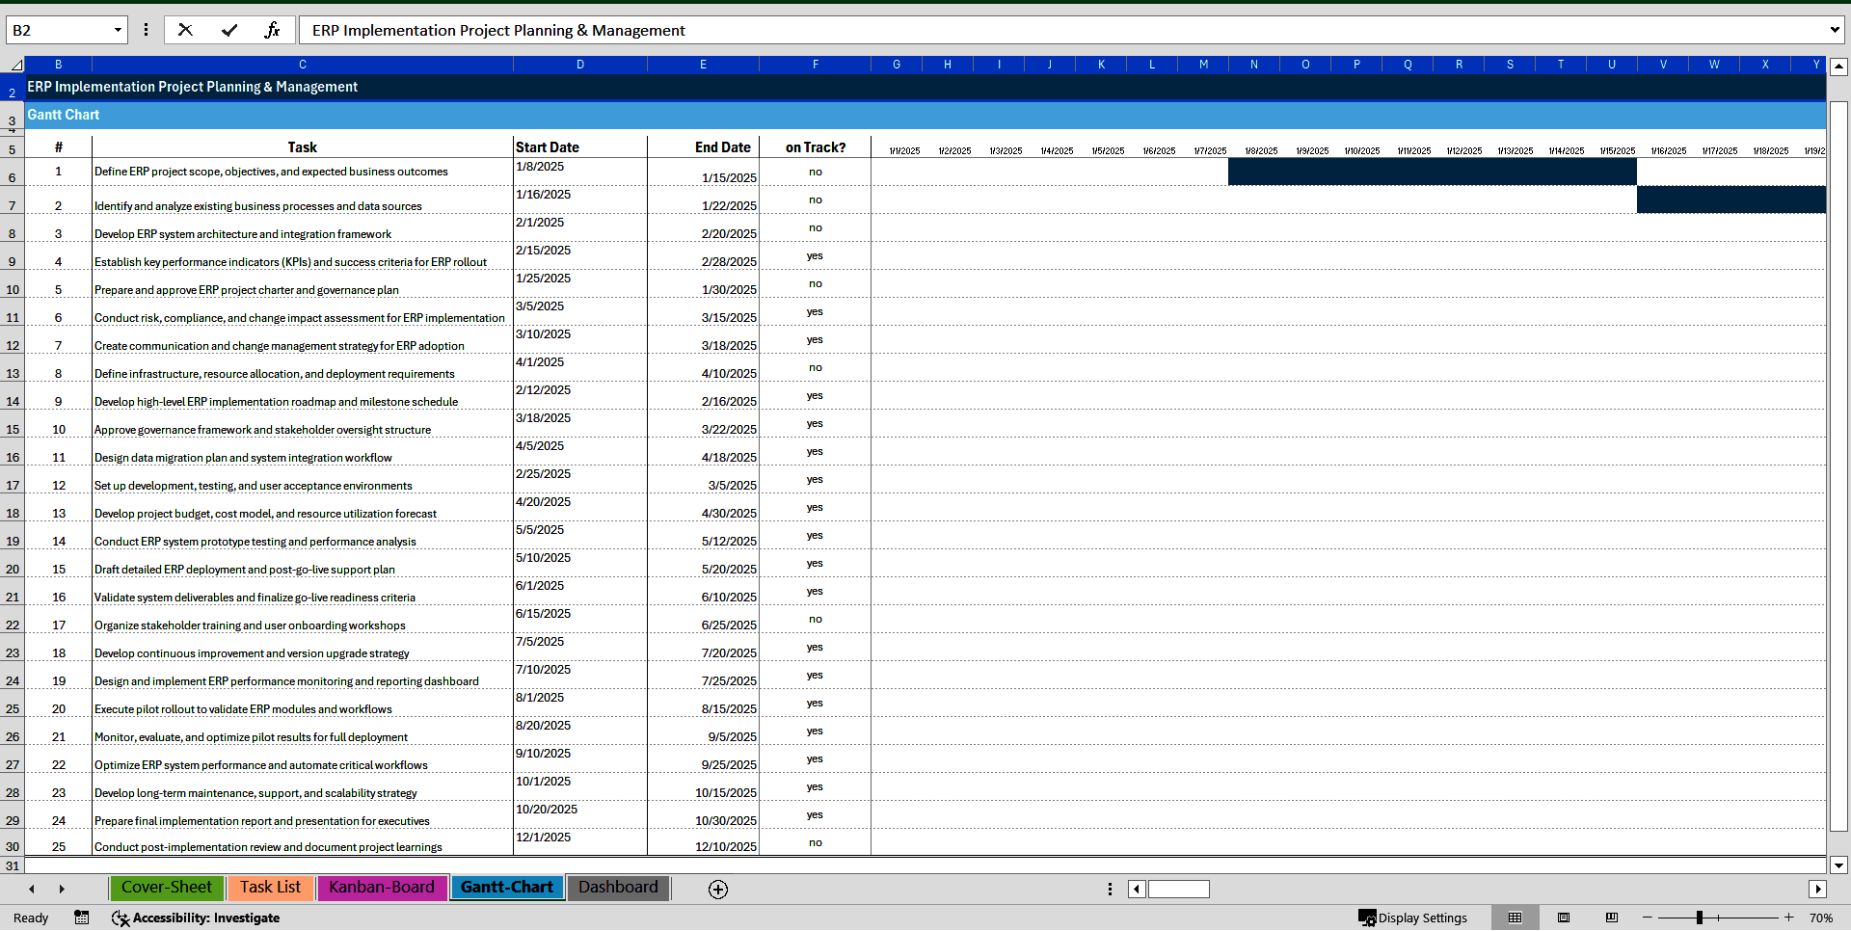Zoom in using the plus button
This screenshot has height=931, width=1851.
[x=1788, y=918]
